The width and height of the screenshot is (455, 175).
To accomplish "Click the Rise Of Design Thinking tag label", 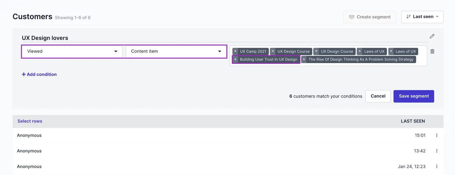I will [x=361, y=59].
